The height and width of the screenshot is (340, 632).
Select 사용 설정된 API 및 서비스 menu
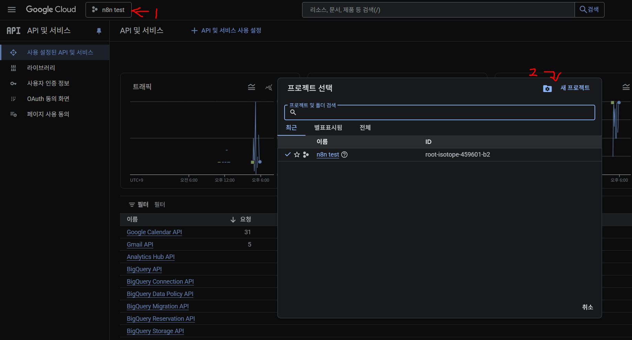click(x=55, y=52)
